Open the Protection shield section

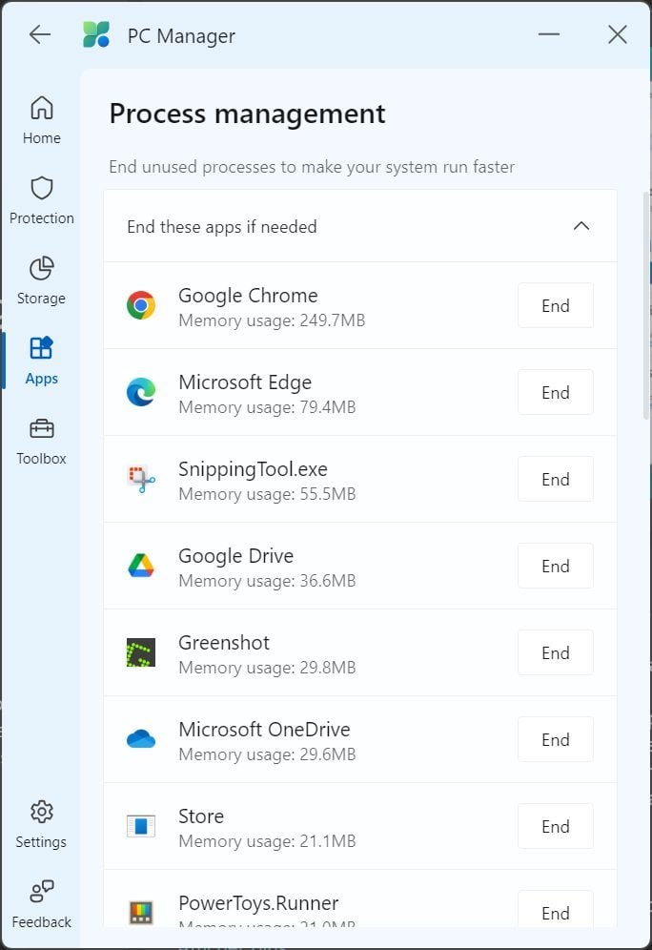(41, 200)
